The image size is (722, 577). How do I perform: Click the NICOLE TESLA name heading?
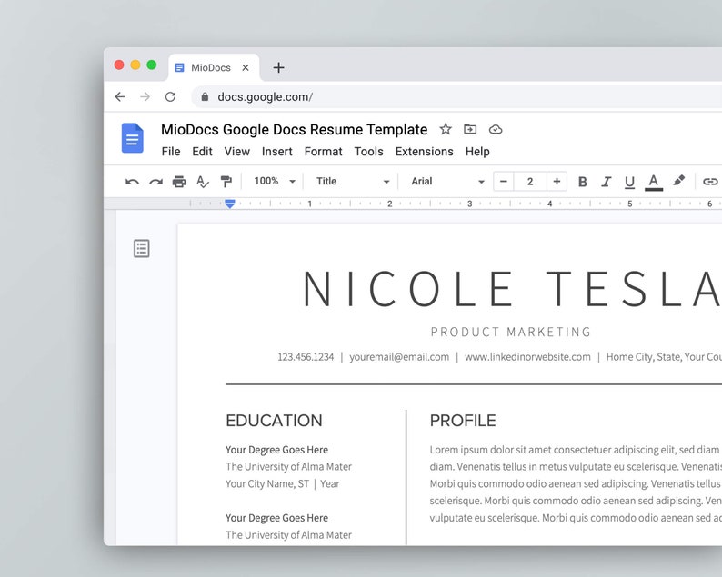click(512, 289)
